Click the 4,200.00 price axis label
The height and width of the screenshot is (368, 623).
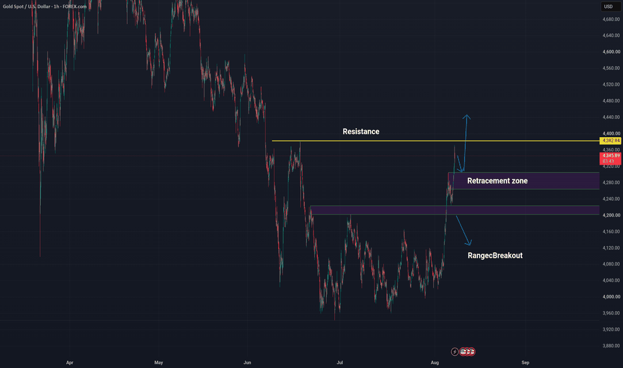(611, 215)
